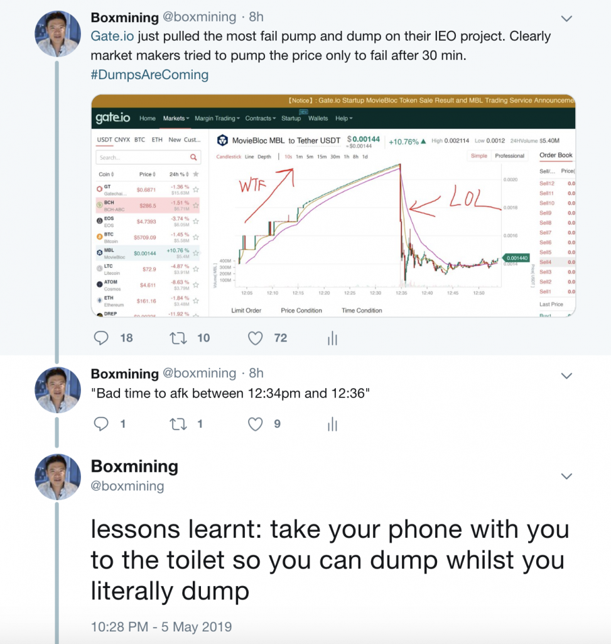
Task: Open replies via the speech bubble icon
Action: (x=102, y=338)
